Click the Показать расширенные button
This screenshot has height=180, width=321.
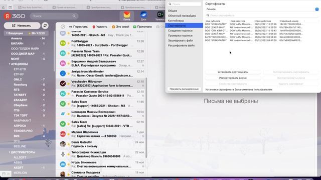pyautogui.click(x=184, y=89)
